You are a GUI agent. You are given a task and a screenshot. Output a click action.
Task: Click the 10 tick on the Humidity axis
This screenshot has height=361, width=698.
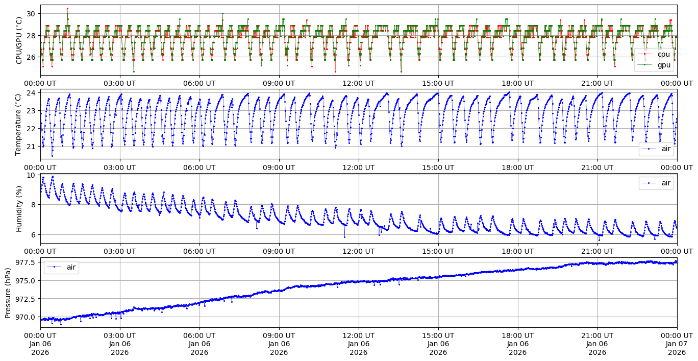point(31,175)
